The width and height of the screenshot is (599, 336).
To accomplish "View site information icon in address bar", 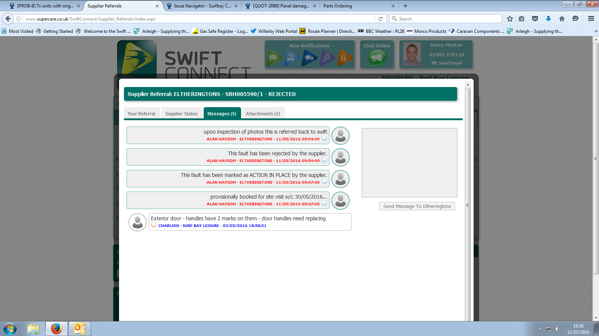I will (x=19, y=19).
